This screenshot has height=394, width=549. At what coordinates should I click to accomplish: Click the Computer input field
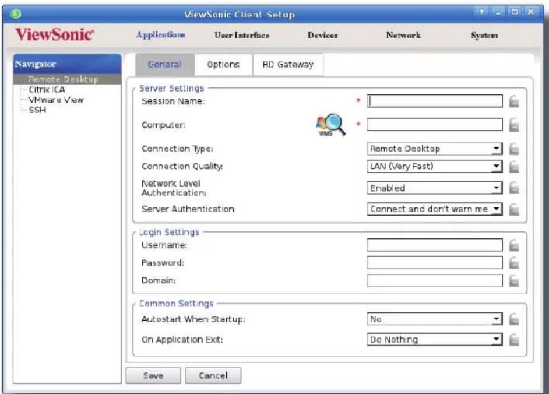click(435, 125)
